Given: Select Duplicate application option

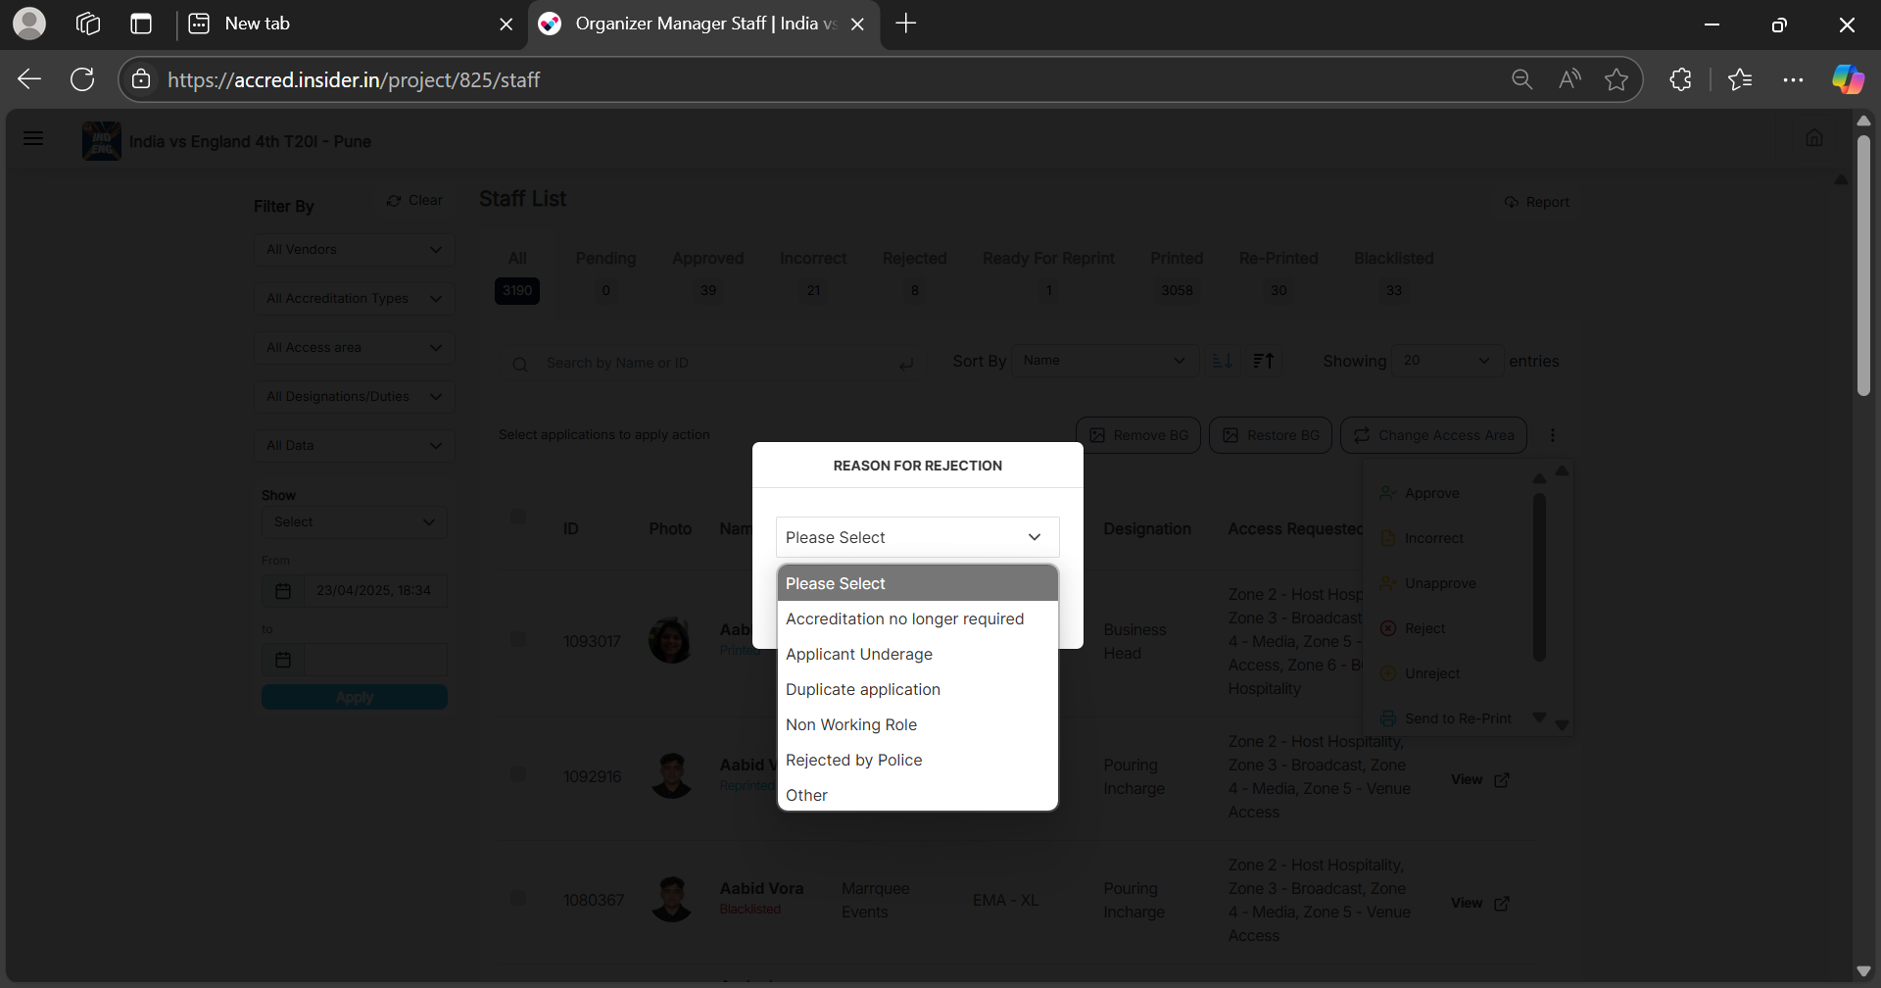Looking at the screenshot, I should click(x=862, y=690).
